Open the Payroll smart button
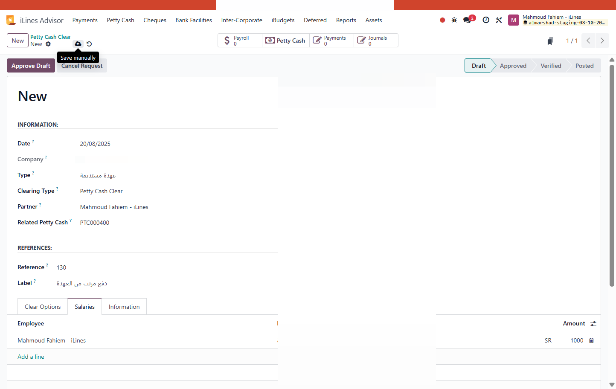Image resolution: width=616 pixels, height=389 pixels. (240, 41)
